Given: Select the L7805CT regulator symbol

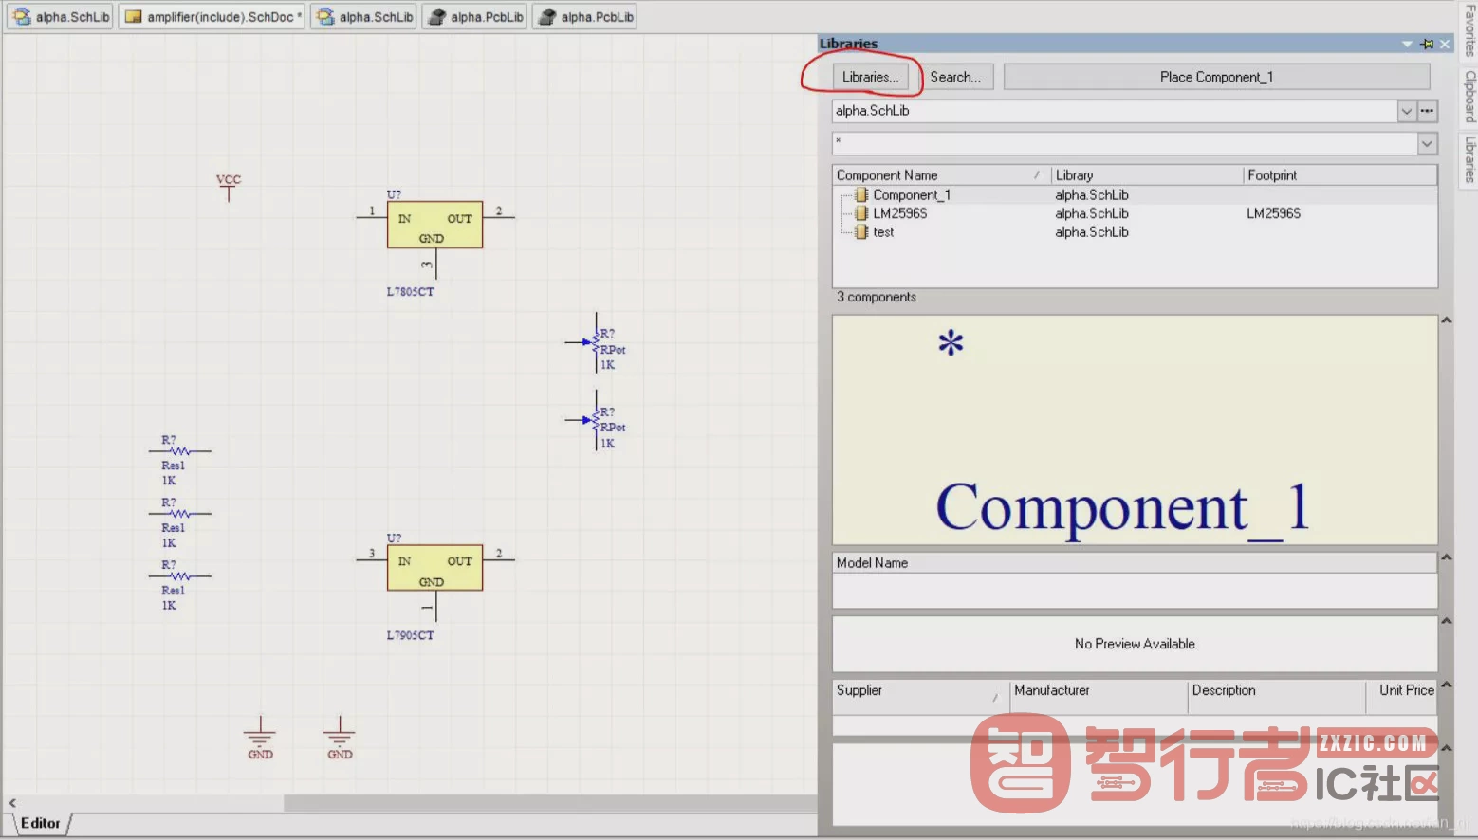Looking at the screenshot, I should (x=434, y=225).
